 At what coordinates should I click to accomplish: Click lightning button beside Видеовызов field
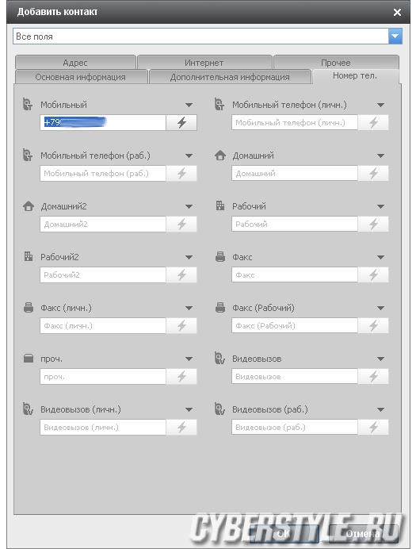[x=373, y=376]
